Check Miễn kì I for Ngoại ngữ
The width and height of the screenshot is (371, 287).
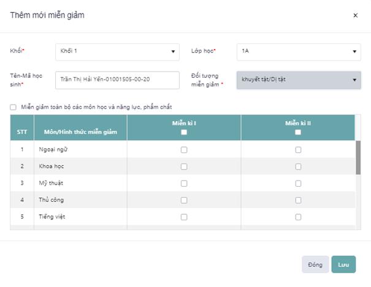(183, 149)
